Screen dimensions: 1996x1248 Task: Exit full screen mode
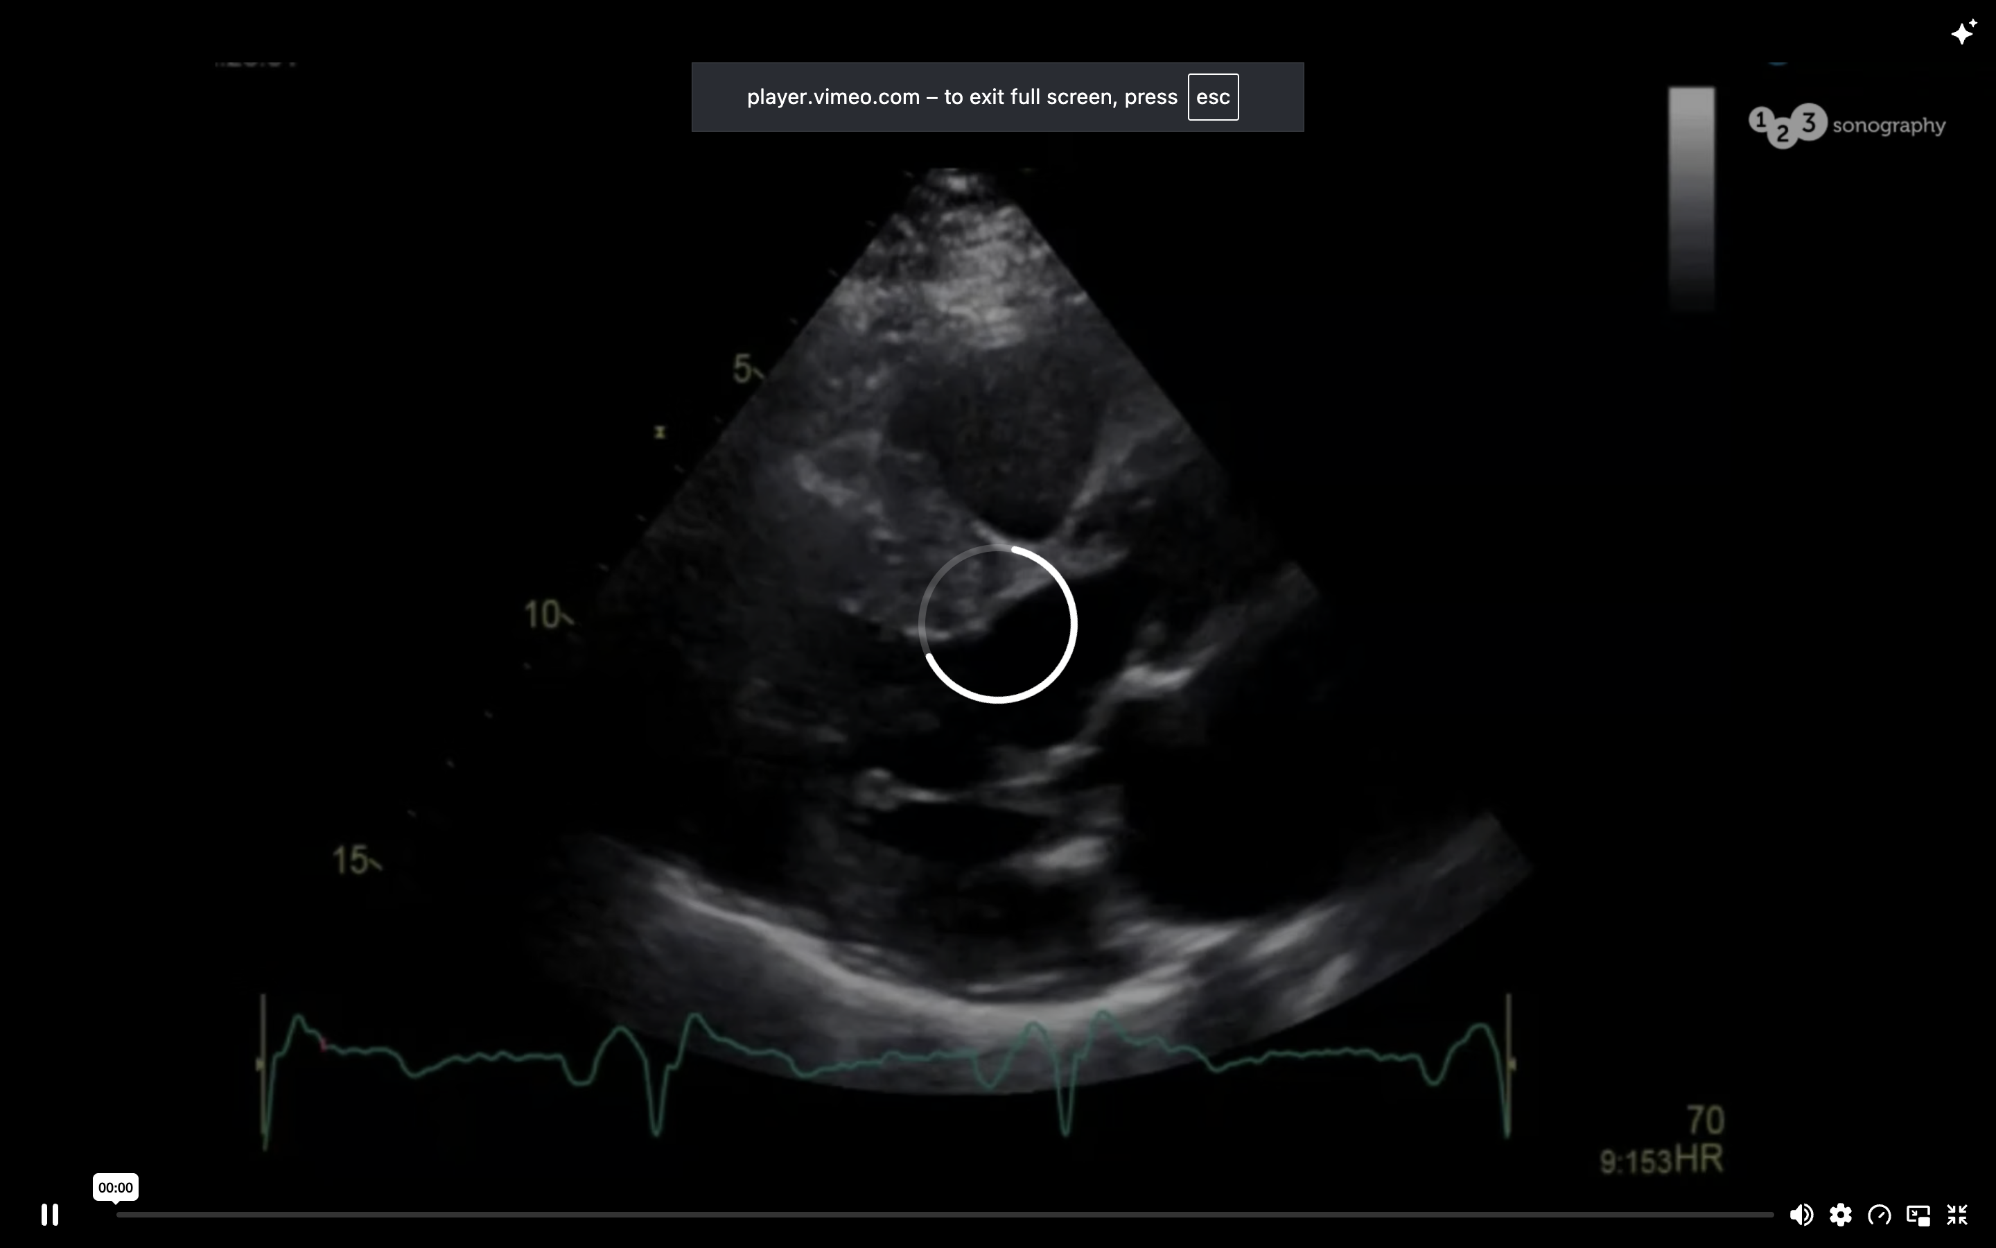[x=1957, y=1214]
